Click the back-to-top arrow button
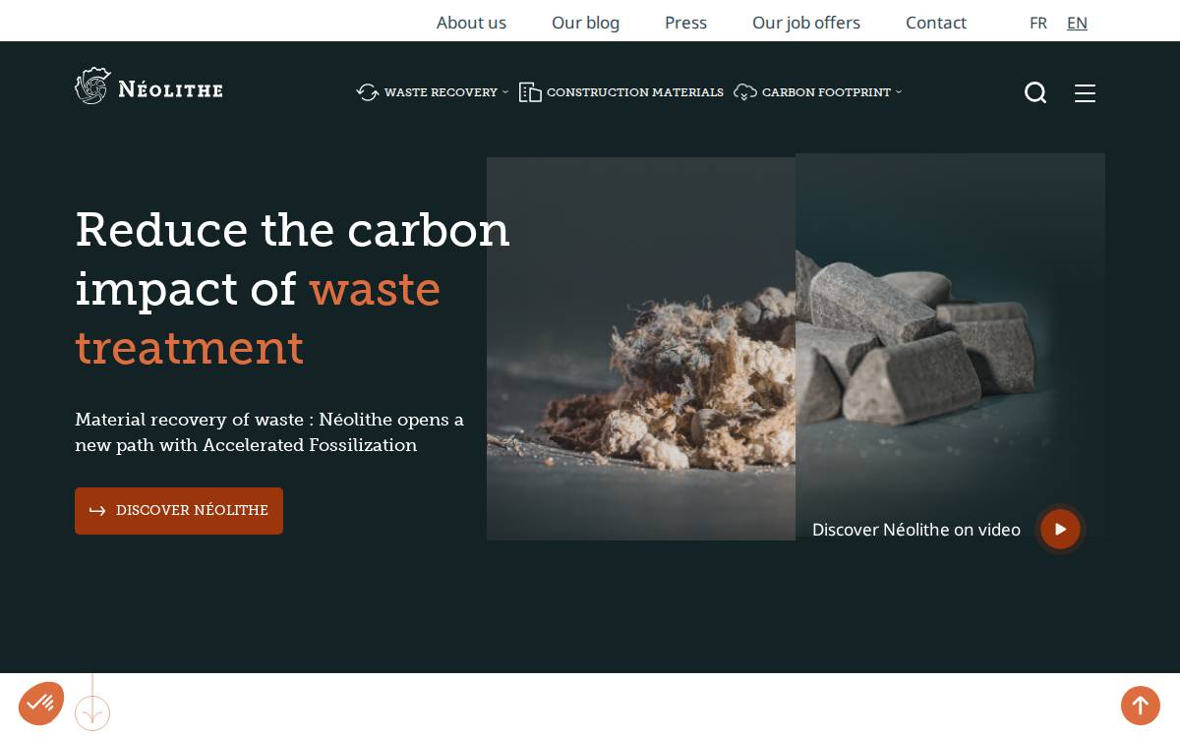Viewport: 1180px width, 737px height. 1141,705
